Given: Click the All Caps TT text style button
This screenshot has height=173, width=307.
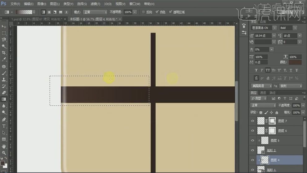Looking at the screenshot, I should 268,70.
